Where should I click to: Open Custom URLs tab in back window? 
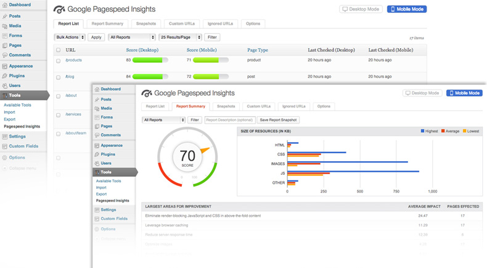point(182,23)
